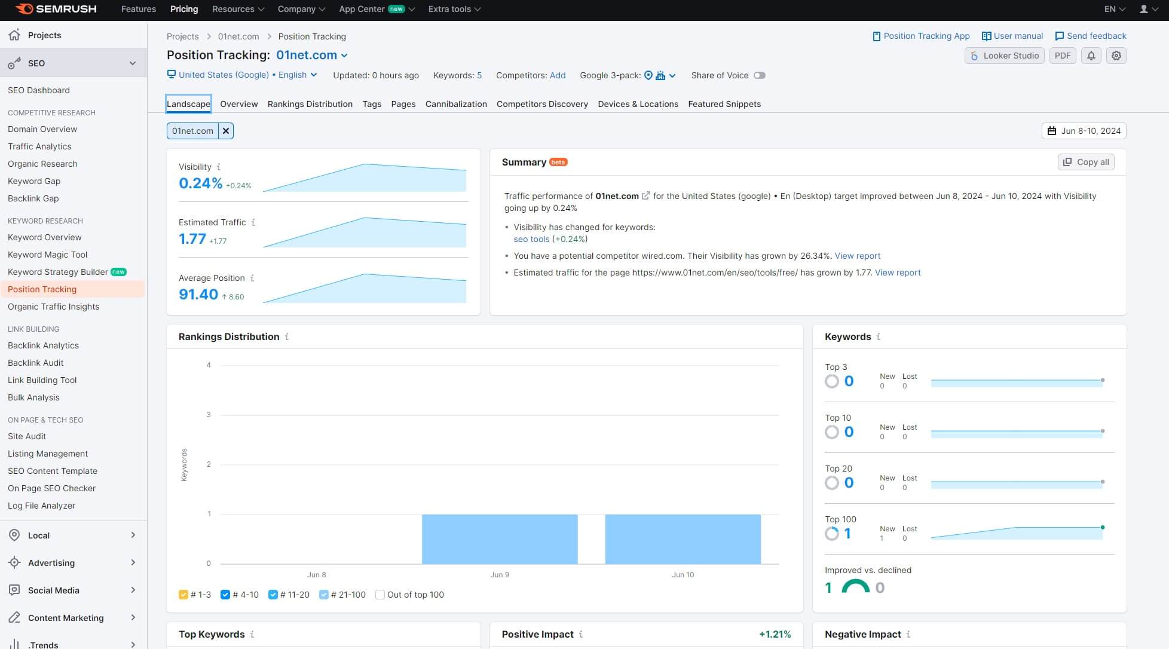Open Backlink Analytics in sidebar
The image size is (1169, 649).
click(43, 345)
